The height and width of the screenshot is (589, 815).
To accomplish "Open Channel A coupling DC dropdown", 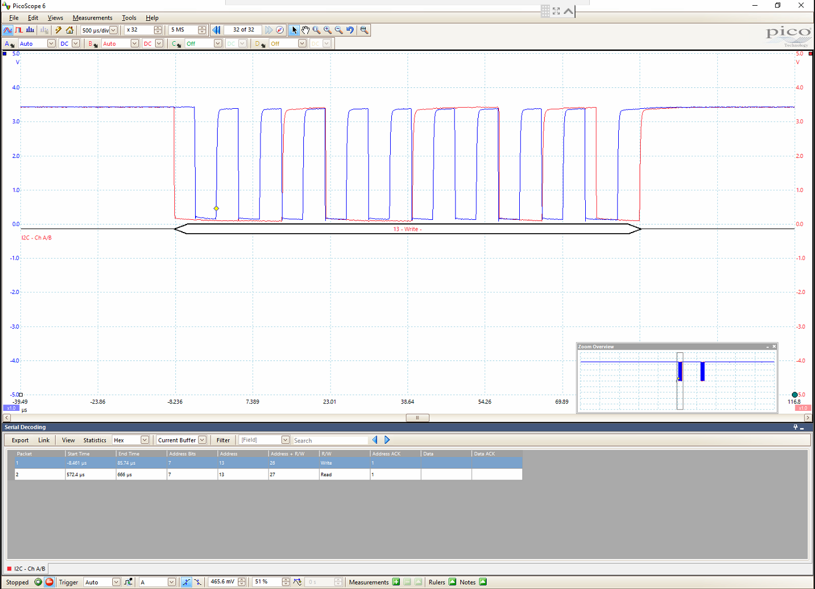I will point(75,43).
